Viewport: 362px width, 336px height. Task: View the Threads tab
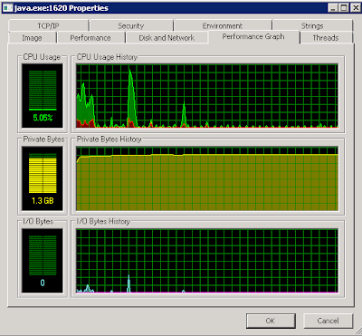pyautogui.click(x=326, y=38)
